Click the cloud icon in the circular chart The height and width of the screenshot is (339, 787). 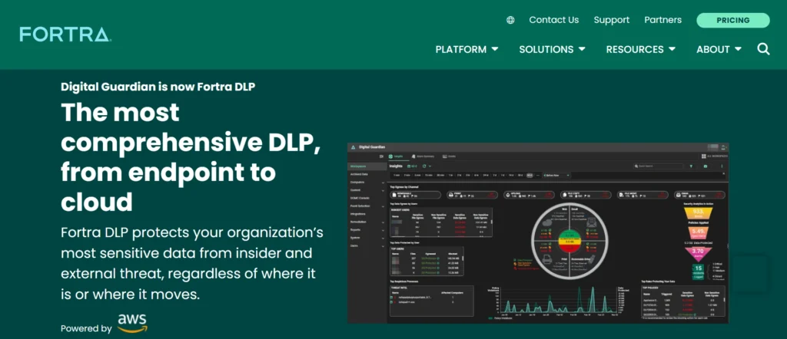547,222
